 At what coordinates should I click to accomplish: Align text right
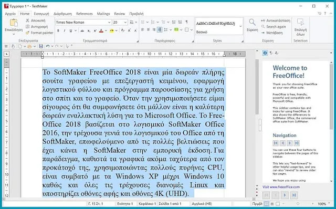[x=154, y=29]
